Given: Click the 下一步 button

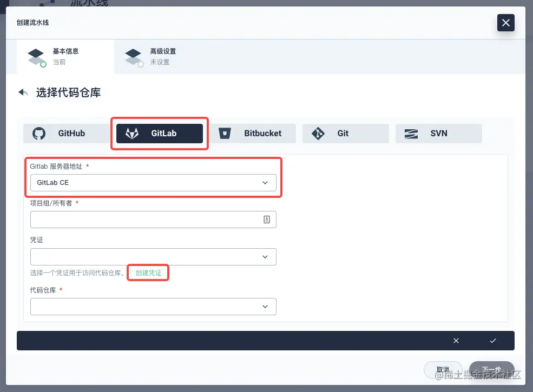Looking at the screenshot, I should coord(491,370).
